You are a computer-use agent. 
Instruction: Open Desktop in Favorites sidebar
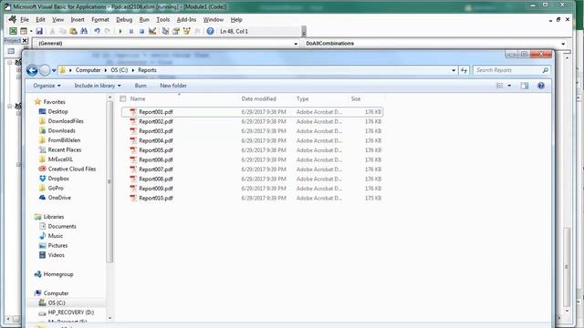[57, 111]
